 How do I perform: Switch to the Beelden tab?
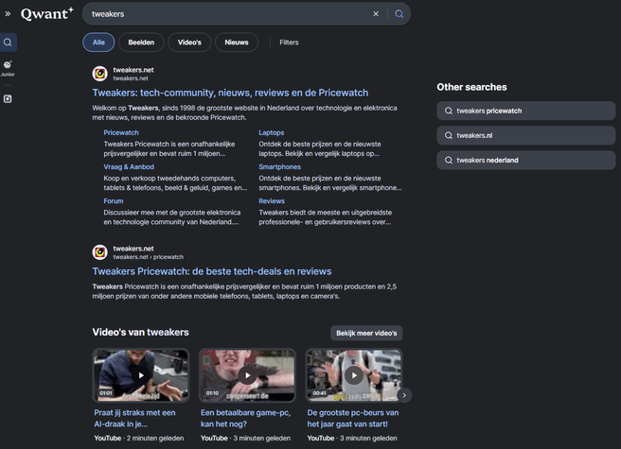[141, 43]
